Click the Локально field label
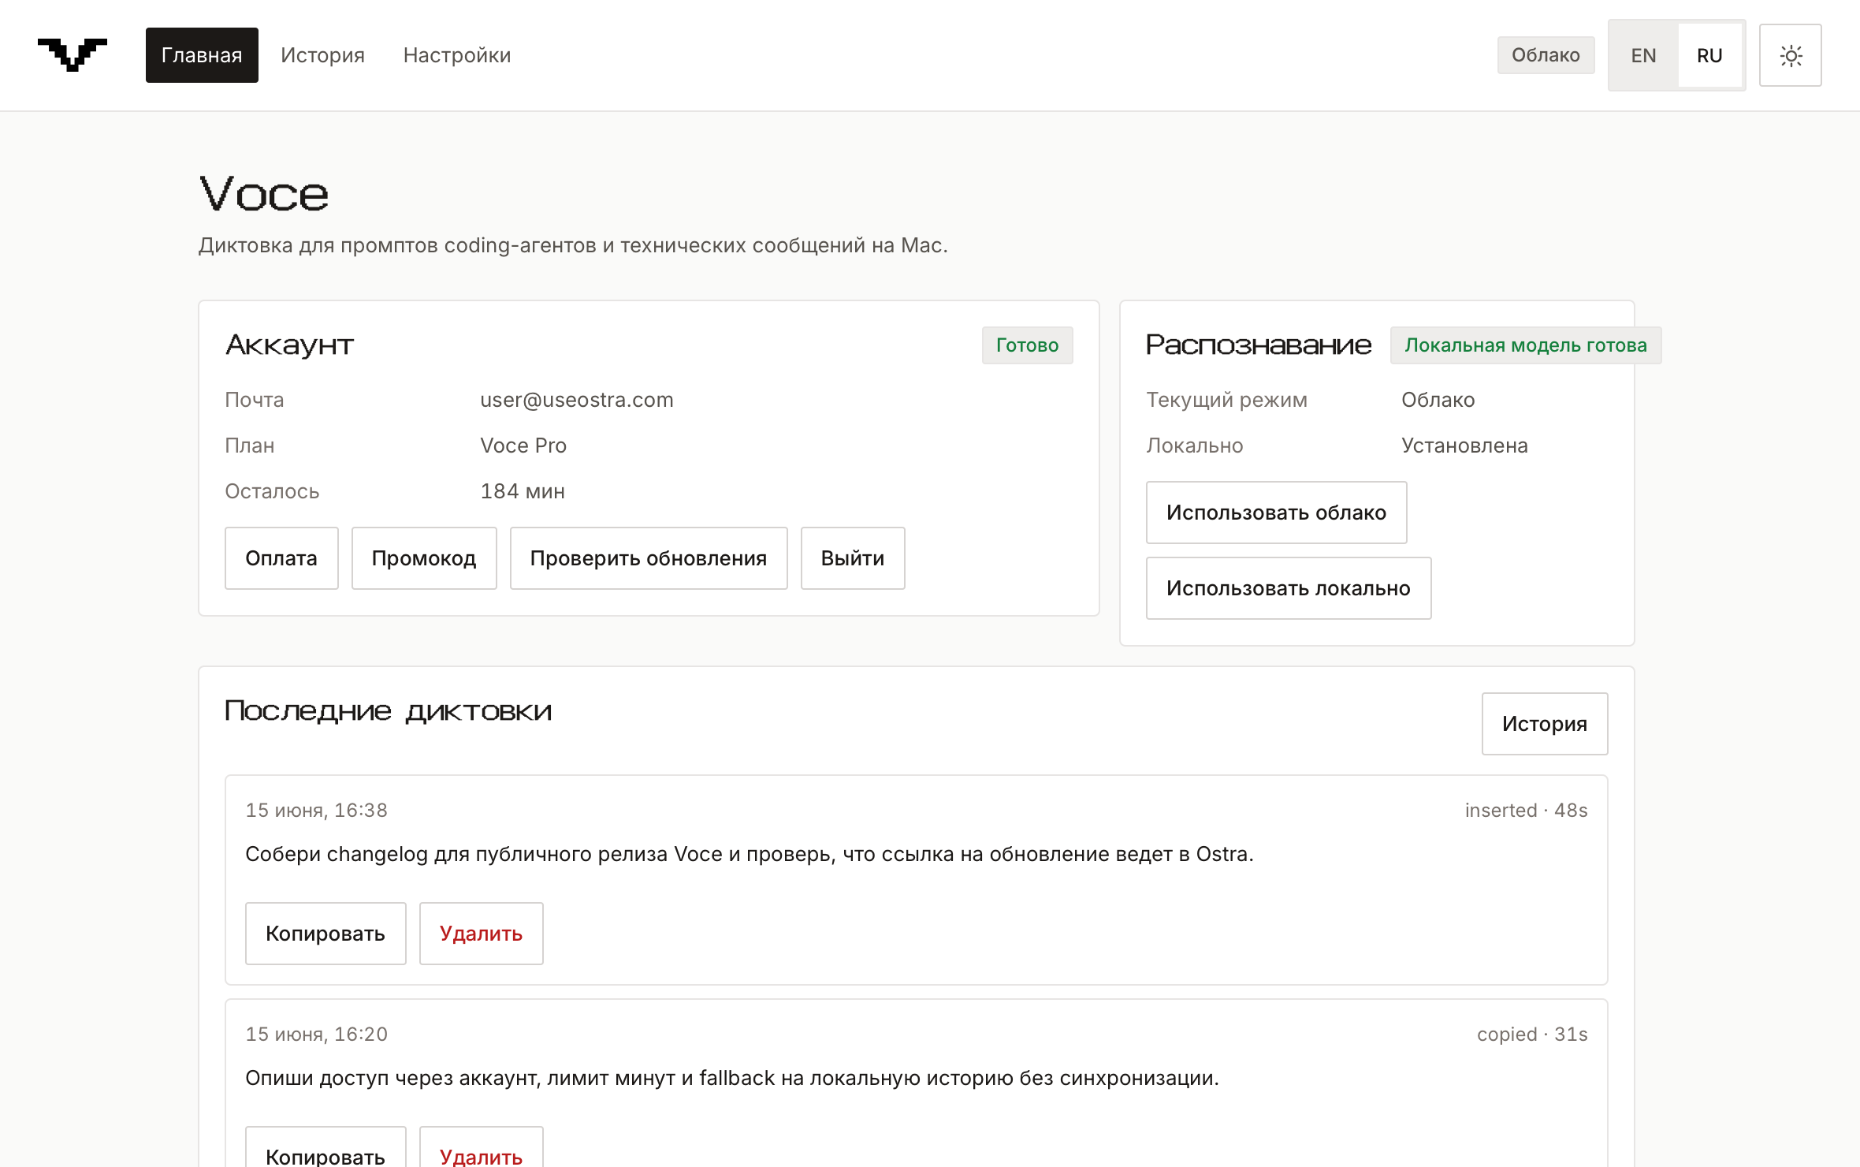Viewport: 1860px width, 1167px height. 1195,446
